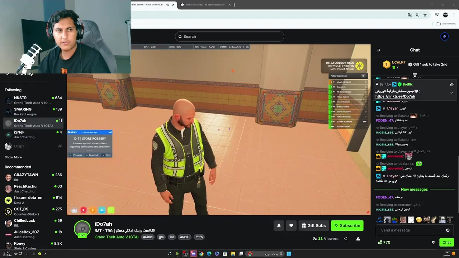Close the Commands ChatBot browser tab
The image size is (459, 258).
tap(229, 5)
